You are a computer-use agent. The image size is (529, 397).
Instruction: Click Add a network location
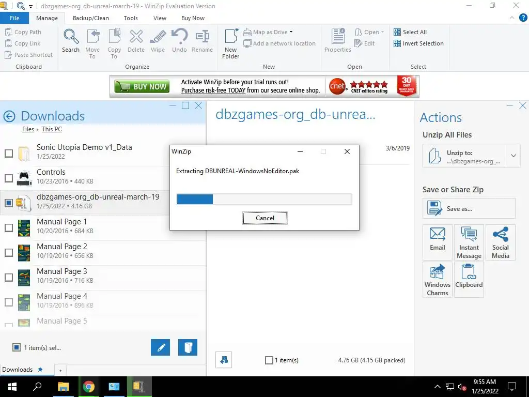tap(279, 43)
